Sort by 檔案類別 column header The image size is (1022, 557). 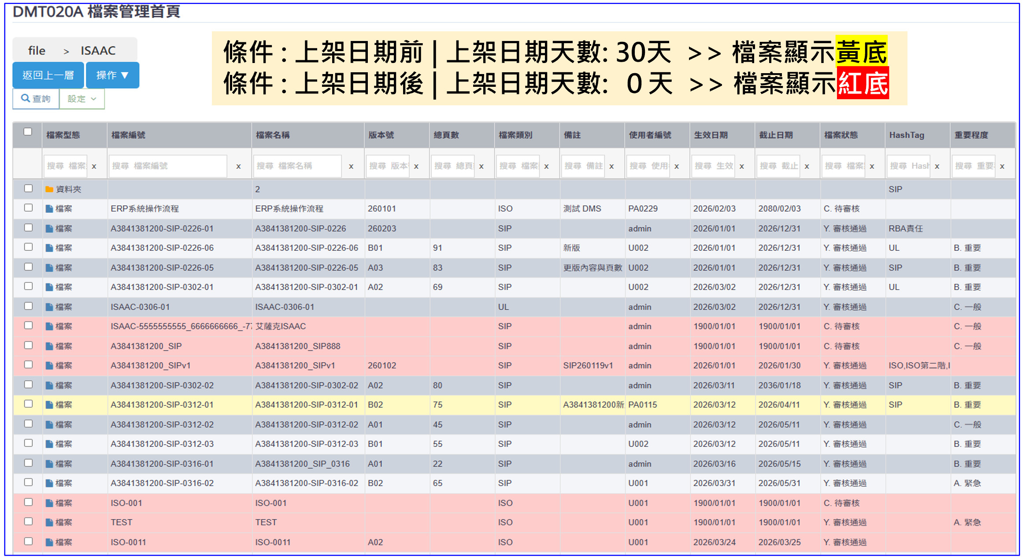click(x=515, y=135)
